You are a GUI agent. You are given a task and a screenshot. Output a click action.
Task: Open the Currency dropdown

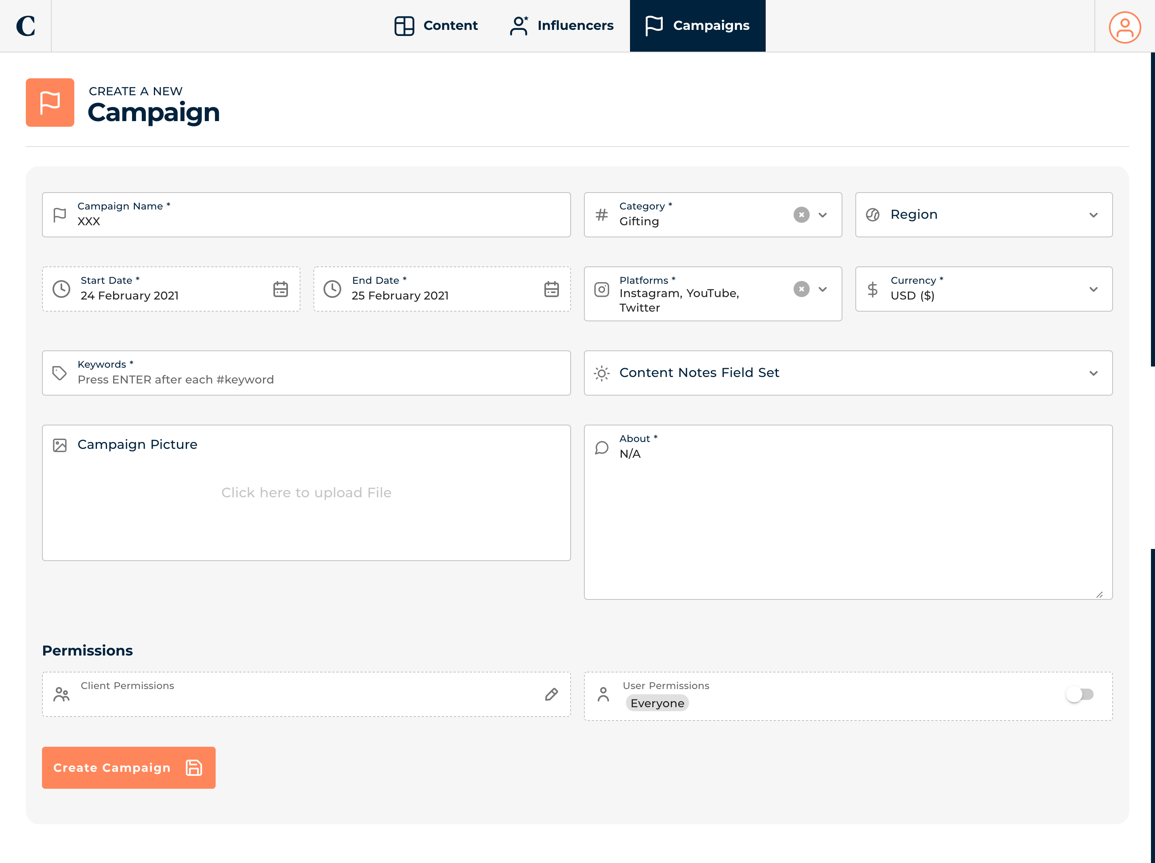click(1093, 289)
